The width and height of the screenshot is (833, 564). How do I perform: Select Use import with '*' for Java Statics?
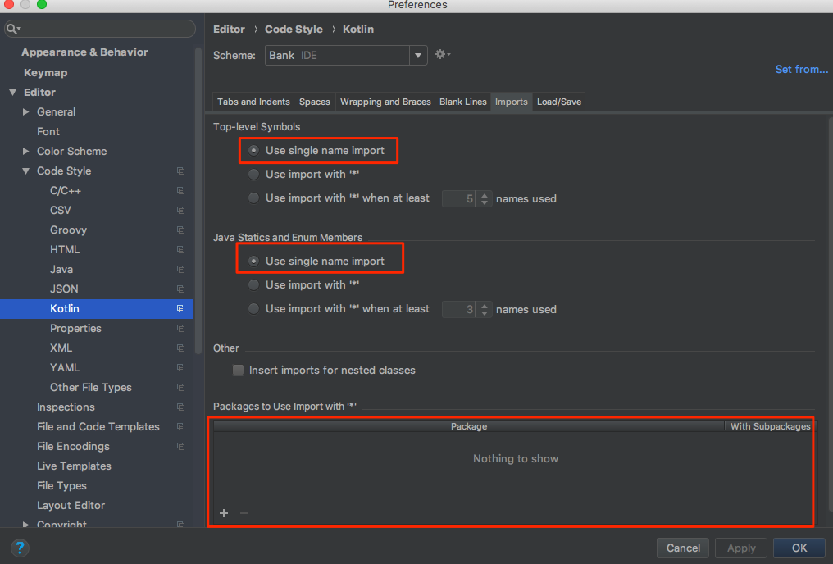(254, 284)
